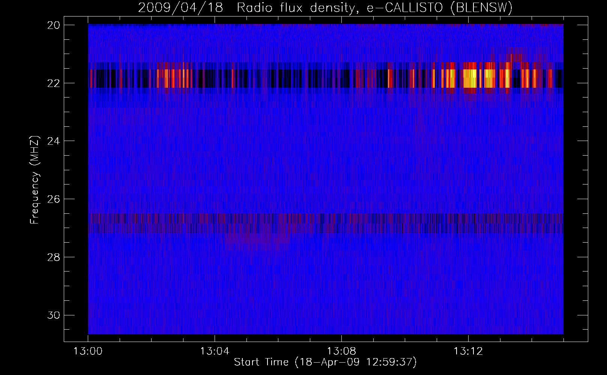Click the 13:04 time tick label
The width and height of the screenshot is (607, 375).
pos(215,351)
